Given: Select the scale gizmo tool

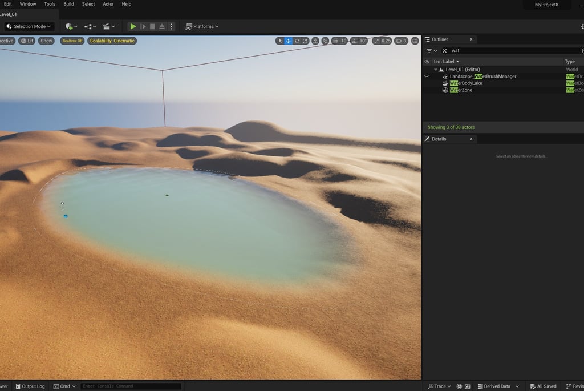Looking at the screenshot, I should [305, 41].
